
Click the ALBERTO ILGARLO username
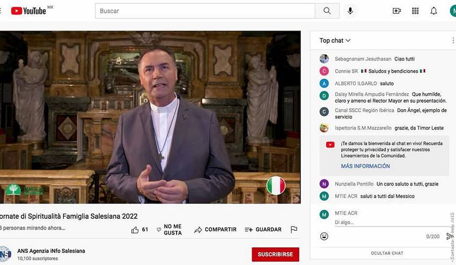point(356,84)
